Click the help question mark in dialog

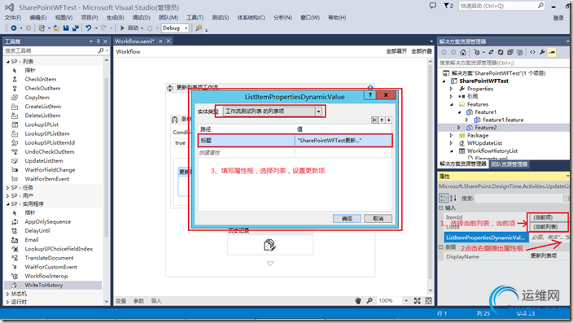pos(370,95)
